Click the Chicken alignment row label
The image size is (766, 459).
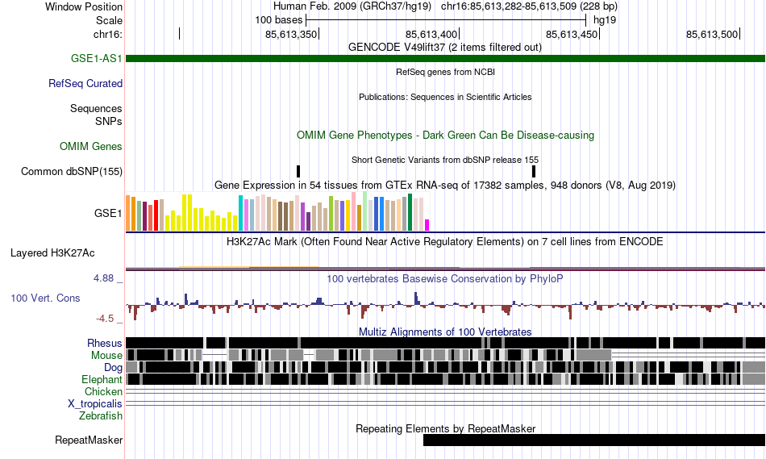[x=103, y=391]
